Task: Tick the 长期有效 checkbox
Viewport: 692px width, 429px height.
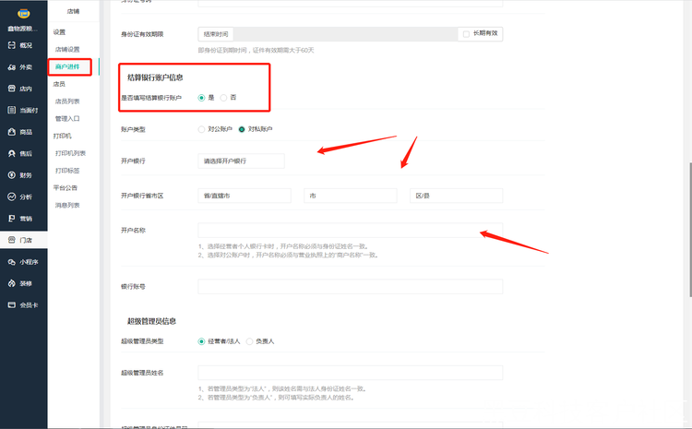Action: (x=466, y=34)
